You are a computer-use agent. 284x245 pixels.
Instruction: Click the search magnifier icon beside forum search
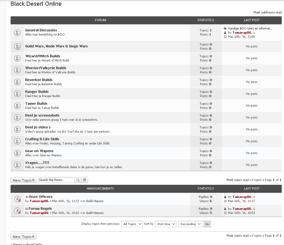coord(78,180)
